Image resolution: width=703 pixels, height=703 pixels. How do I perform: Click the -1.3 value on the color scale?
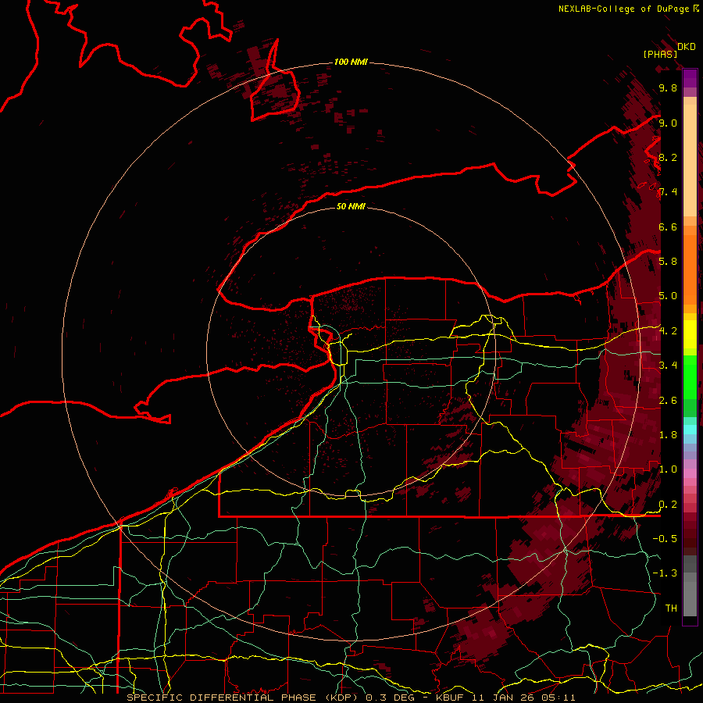(665, 573)
